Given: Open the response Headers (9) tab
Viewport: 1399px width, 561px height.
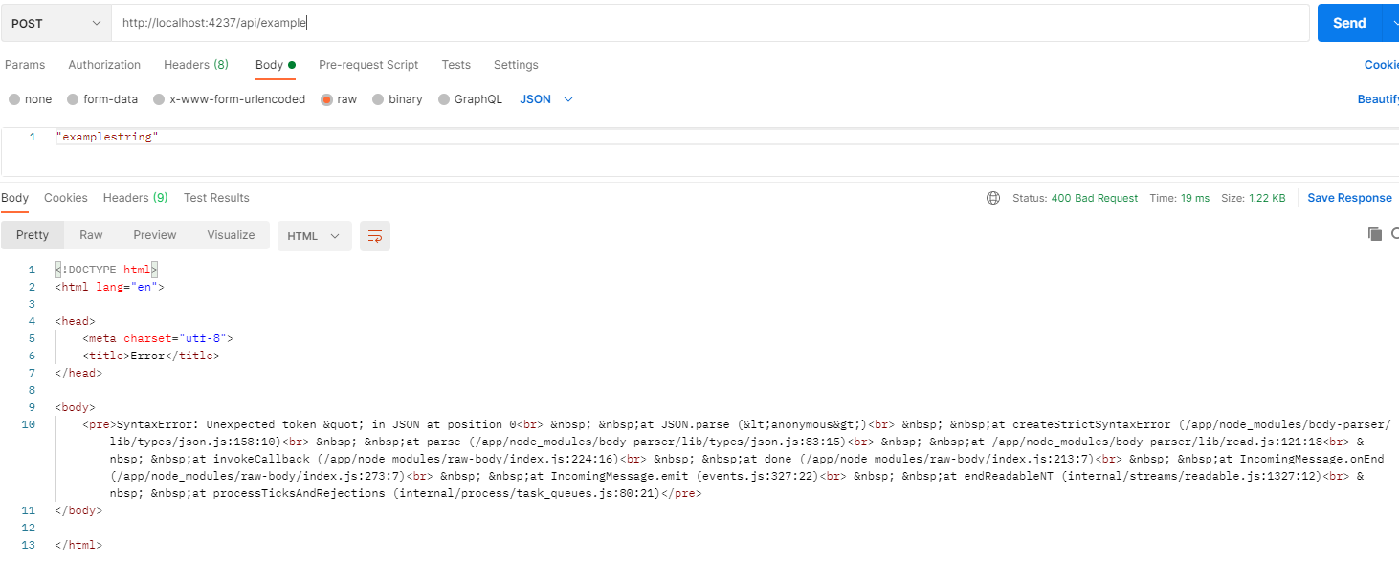Looking at the screenshot, I should tap(136, 198).
